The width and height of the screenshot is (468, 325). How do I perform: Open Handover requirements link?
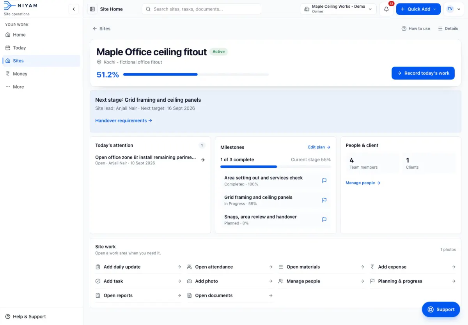(124, 121)
